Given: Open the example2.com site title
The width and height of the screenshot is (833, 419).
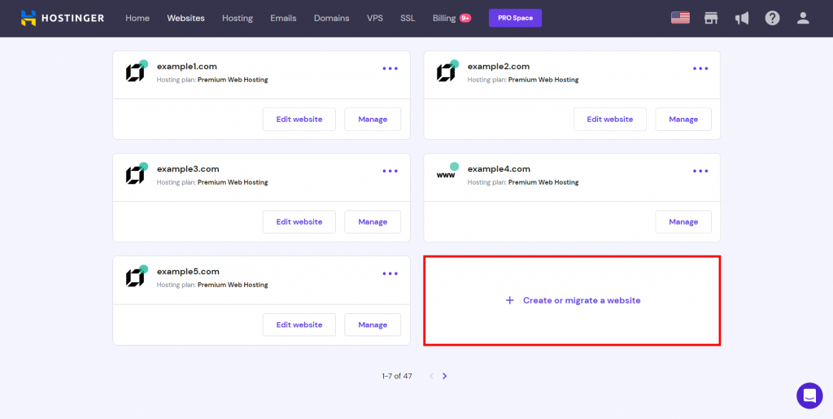Looking at the screenshot, I should pos(499,67).
